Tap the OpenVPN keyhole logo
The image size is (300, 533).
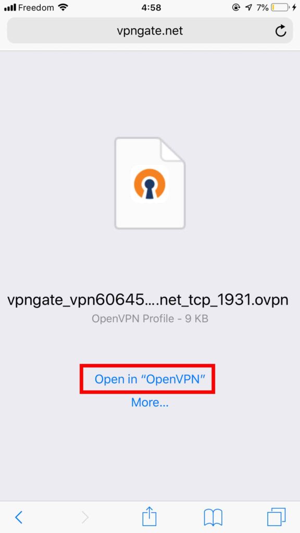149,184
